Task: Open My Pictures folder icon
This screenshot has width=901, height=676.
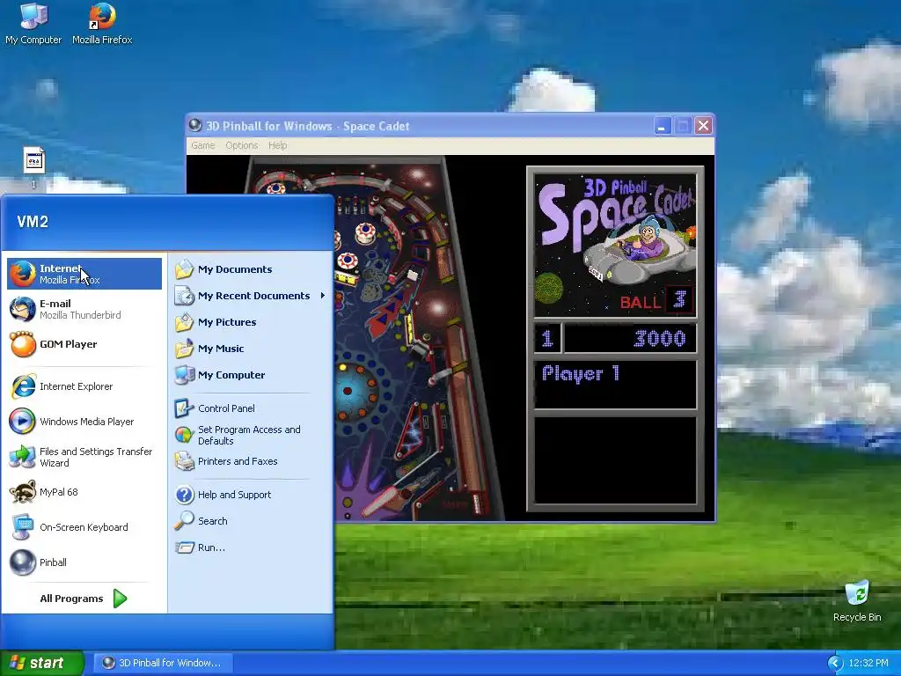Action: (x=184, y=322)
